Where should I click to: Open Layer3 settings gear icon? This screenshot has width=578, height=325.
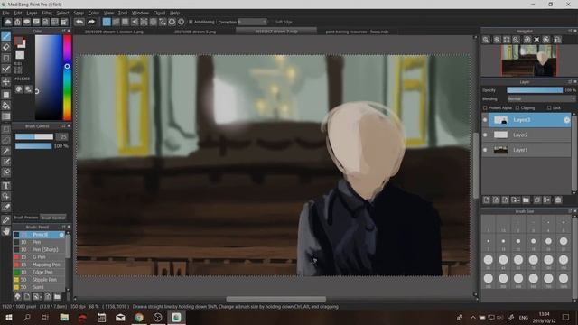566,120
